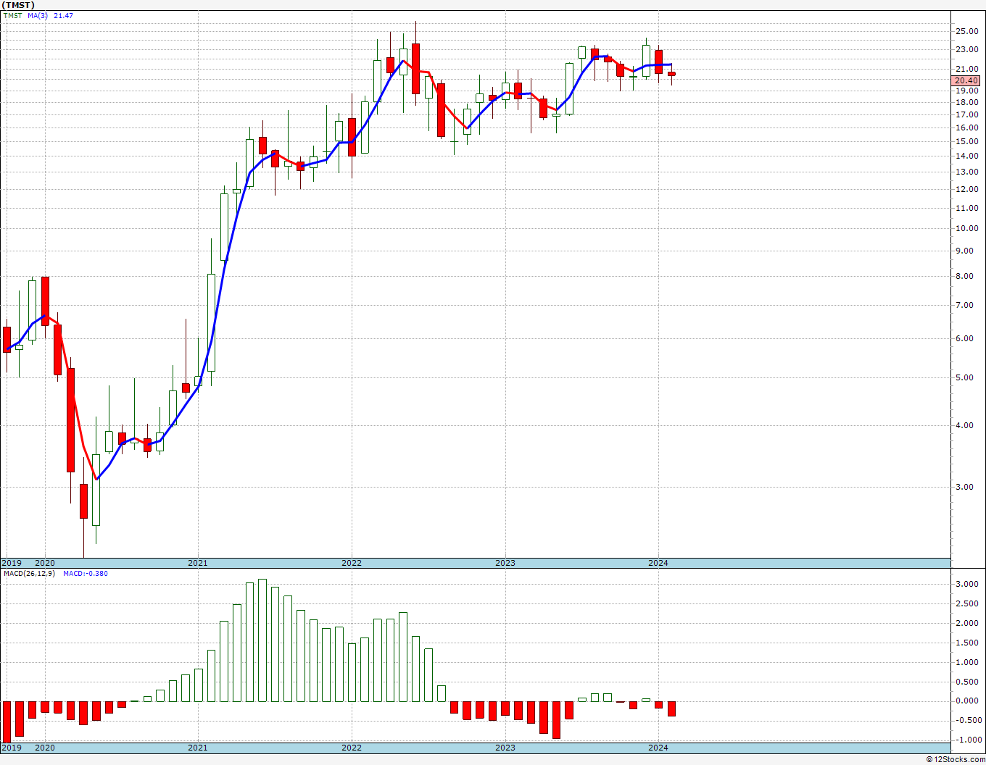Select the 3.00 price axis label
This screenshot has height=765, width=986.
[x=964, y=487]
